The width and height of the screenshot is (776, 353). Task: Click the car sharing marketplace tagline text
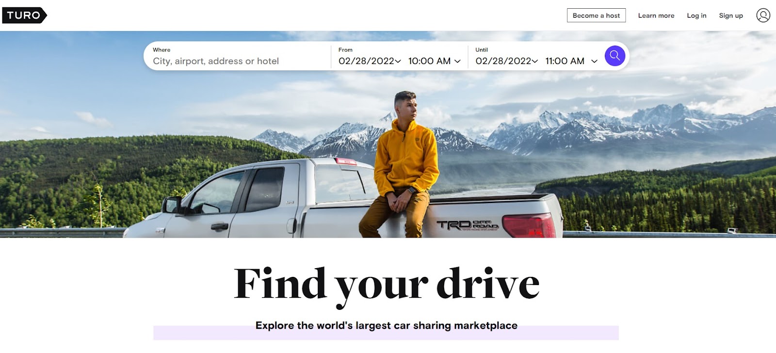click(x=386, y=325)
